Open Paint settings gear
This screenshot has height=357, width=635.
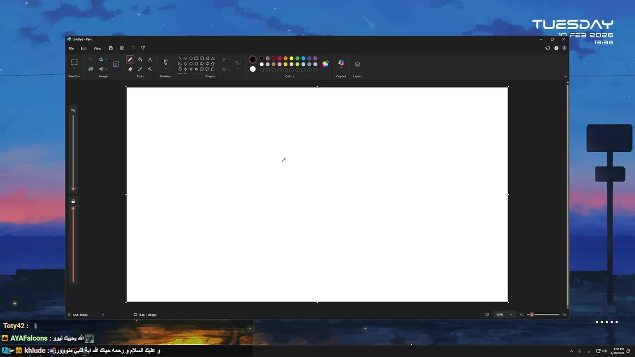(564, 48)
